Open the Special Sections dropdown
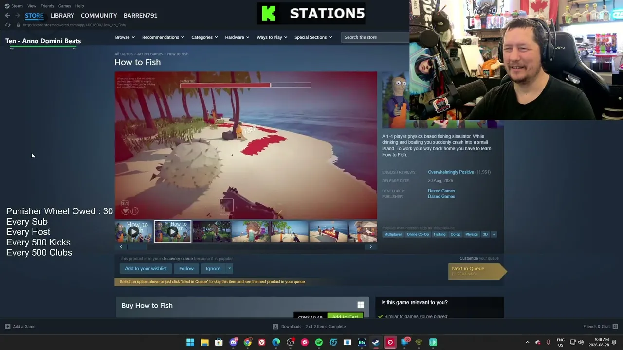Viewport: 623px width, 350px height. [313, 37]
